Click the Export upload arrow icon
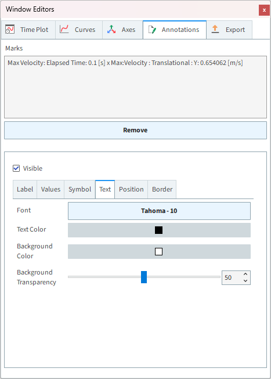Viewport: 271px width, 379px height. coord(215,29)
